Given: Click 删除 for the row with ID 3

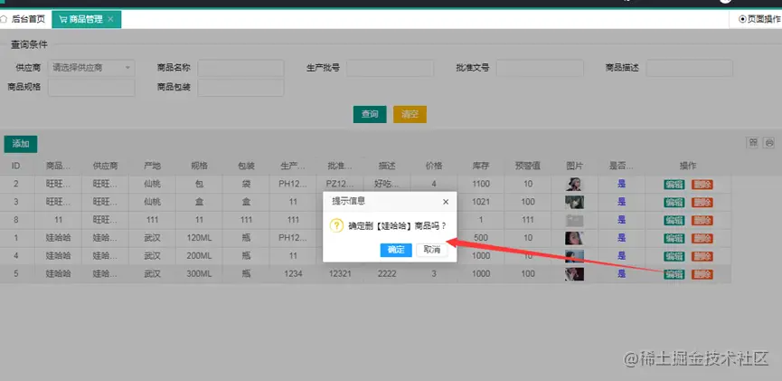Looking at the screenshot, I should coord(702,202).
